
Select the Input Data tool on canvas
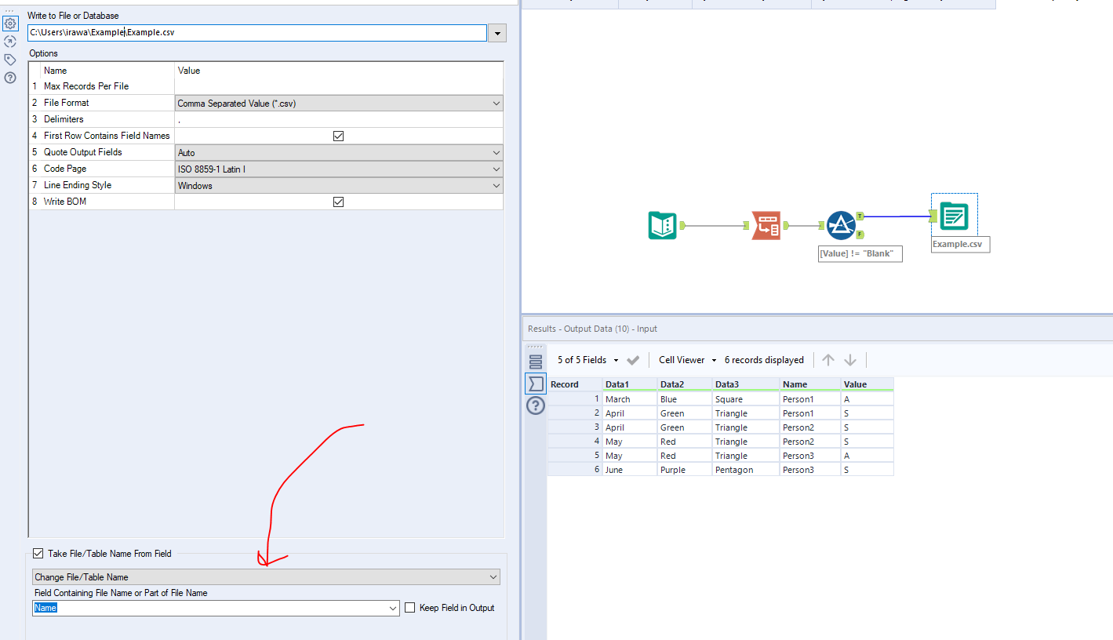point(663,225)
